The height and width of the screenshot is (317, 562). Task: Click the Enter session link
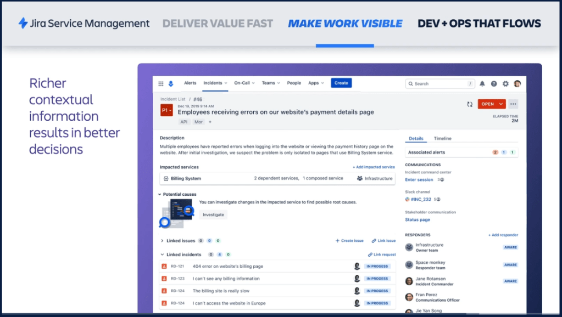pos(419,180)
